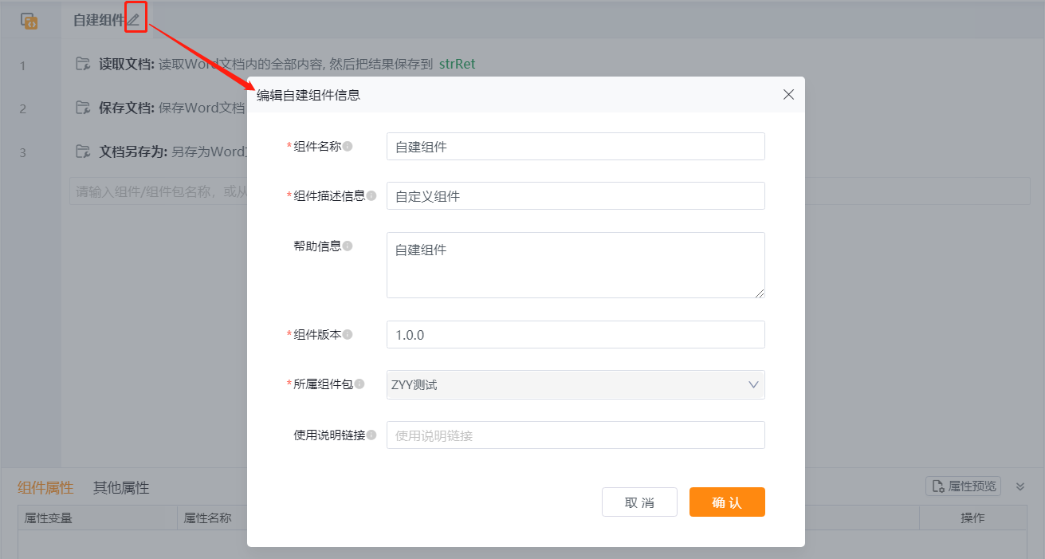Click info icon next to 组件版本 label
The image size is (1045, 559).
click(348, 335)
